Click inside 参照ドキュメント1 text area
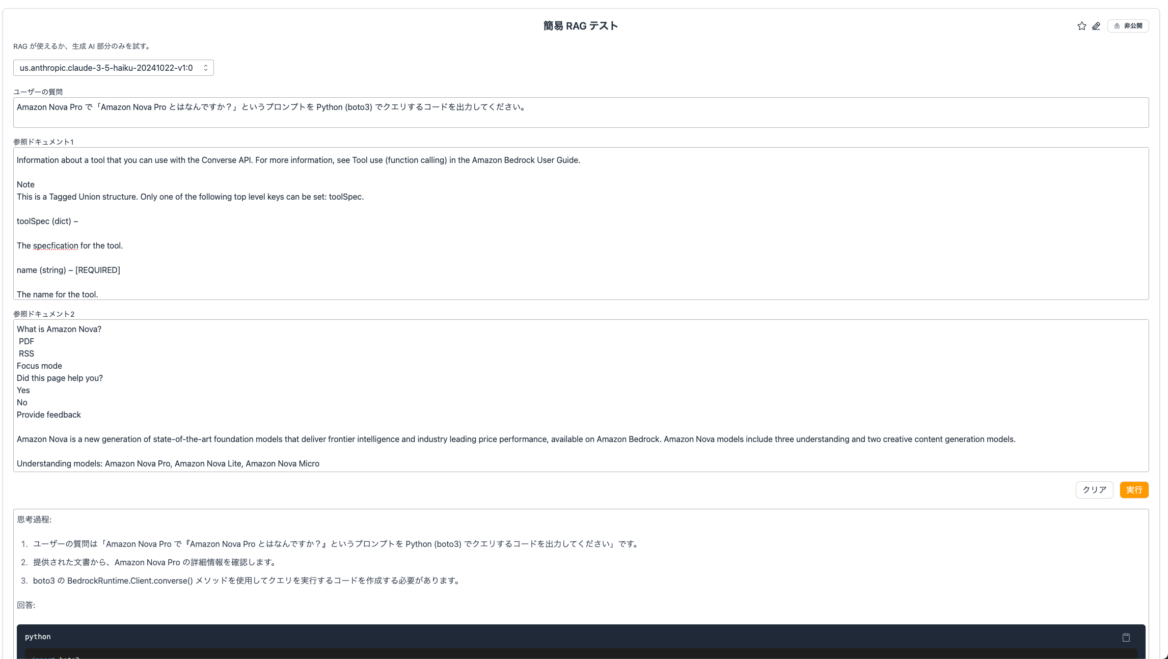 pyautogui.click(x=581, y=224)
